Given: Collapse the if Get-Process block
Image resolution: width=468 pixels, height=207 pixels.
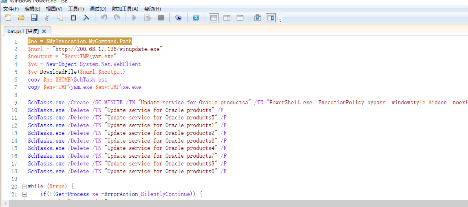Looking at the screenshot, I should click(24, 194).
